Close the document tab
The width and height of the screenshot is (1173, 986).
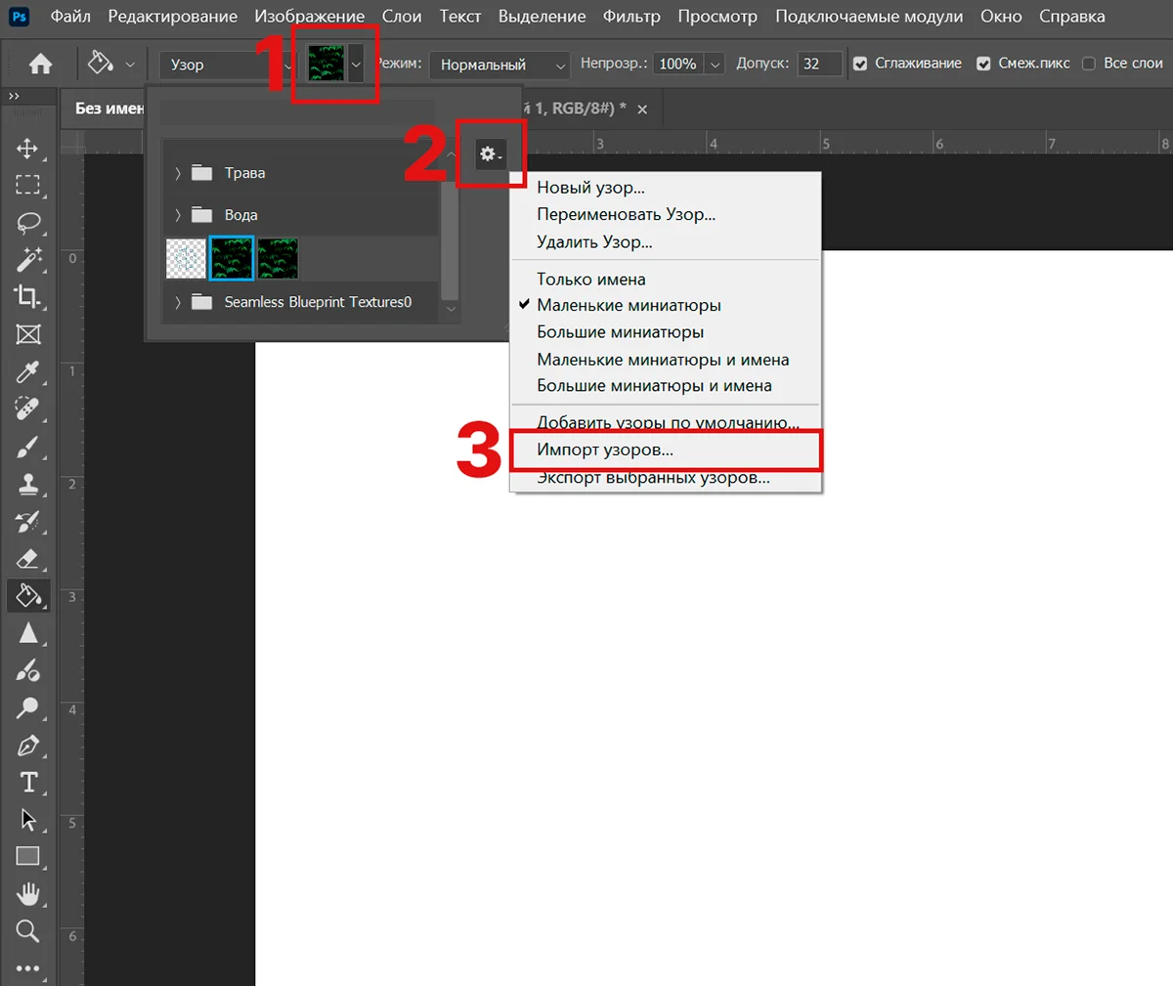coord(642,109)
